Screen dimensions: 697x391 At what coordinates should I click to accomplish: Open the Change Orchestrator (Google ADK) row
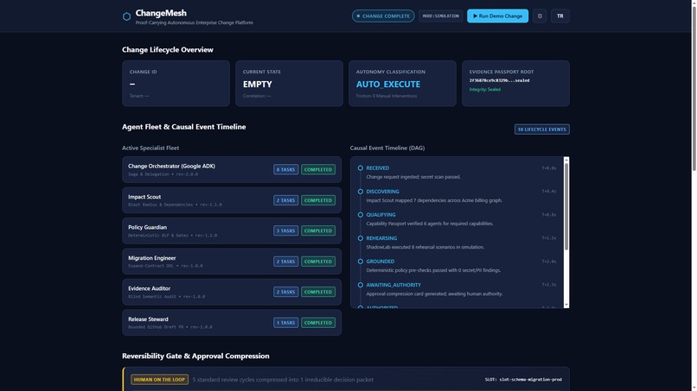[x=232, y=169]
